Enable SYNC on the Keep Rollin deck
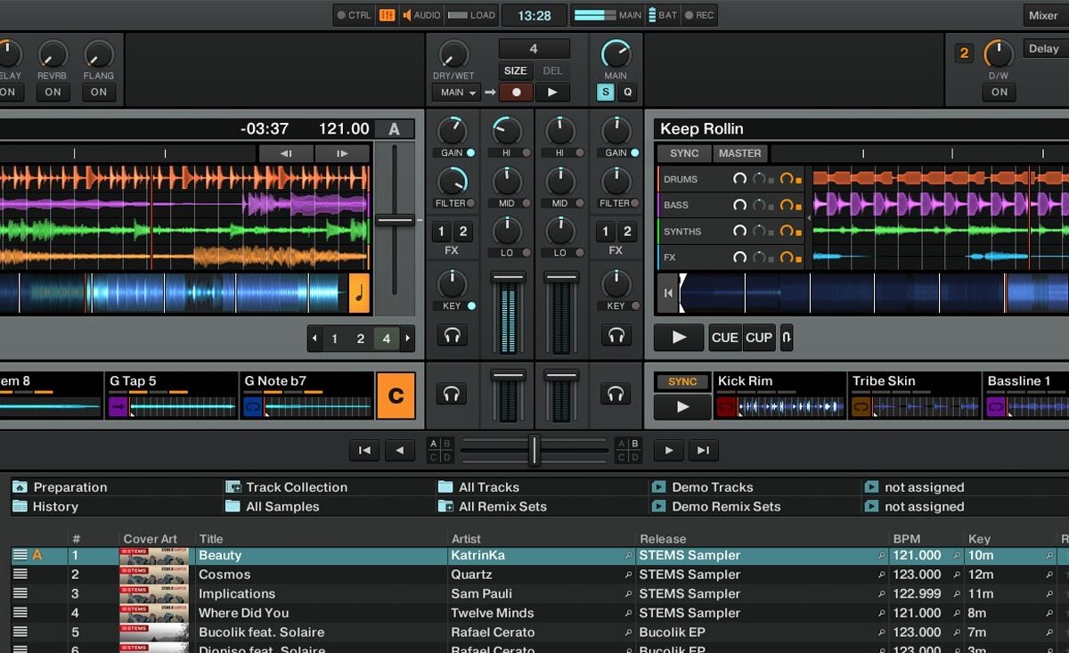Screen dimensions: 1069x653 [684, 153]
